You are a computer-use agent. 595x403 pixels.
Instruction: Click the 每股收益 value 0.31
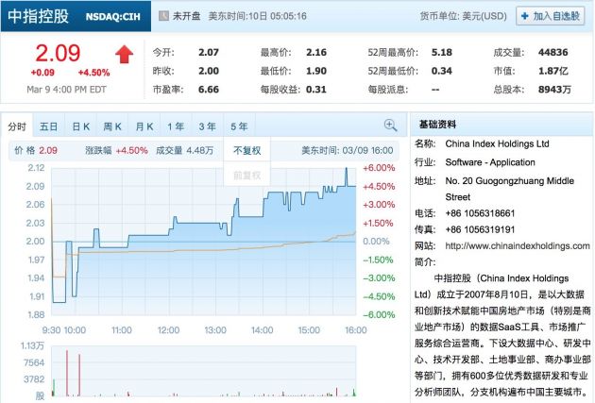[316, 90]
